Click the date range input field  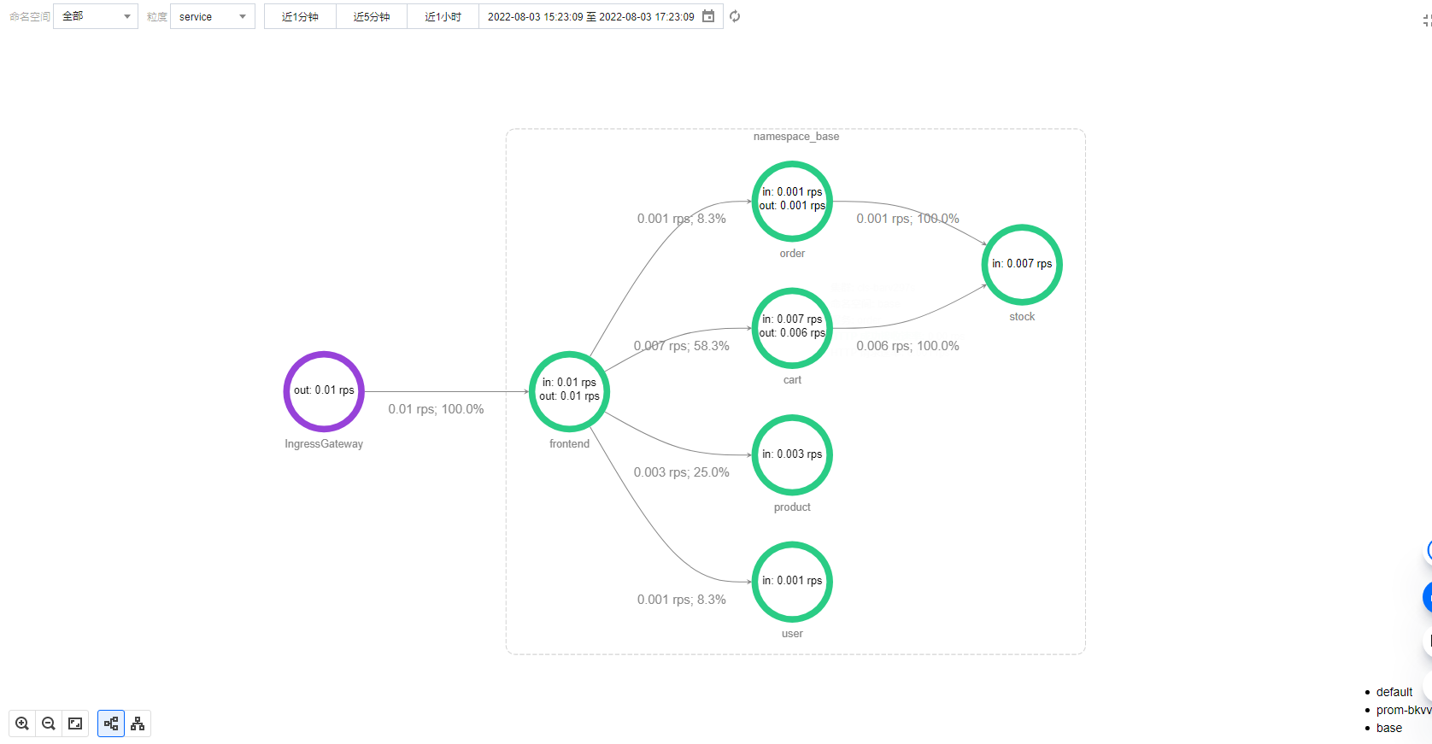[x=590, y=16]
